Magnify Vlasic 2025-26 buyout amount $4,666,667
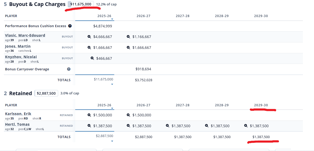This screenshot has width=314, height=151. [x=89, y=37]
